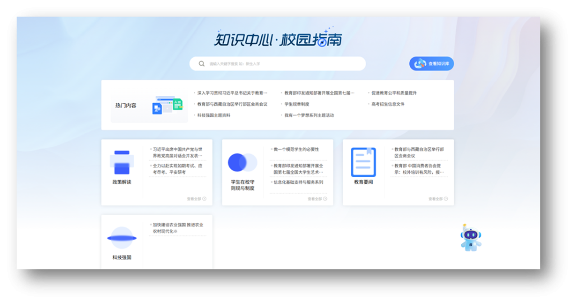Open hot link 我有一个梦想系列主题活动
574x303 pixels.
tap(309, 115)
